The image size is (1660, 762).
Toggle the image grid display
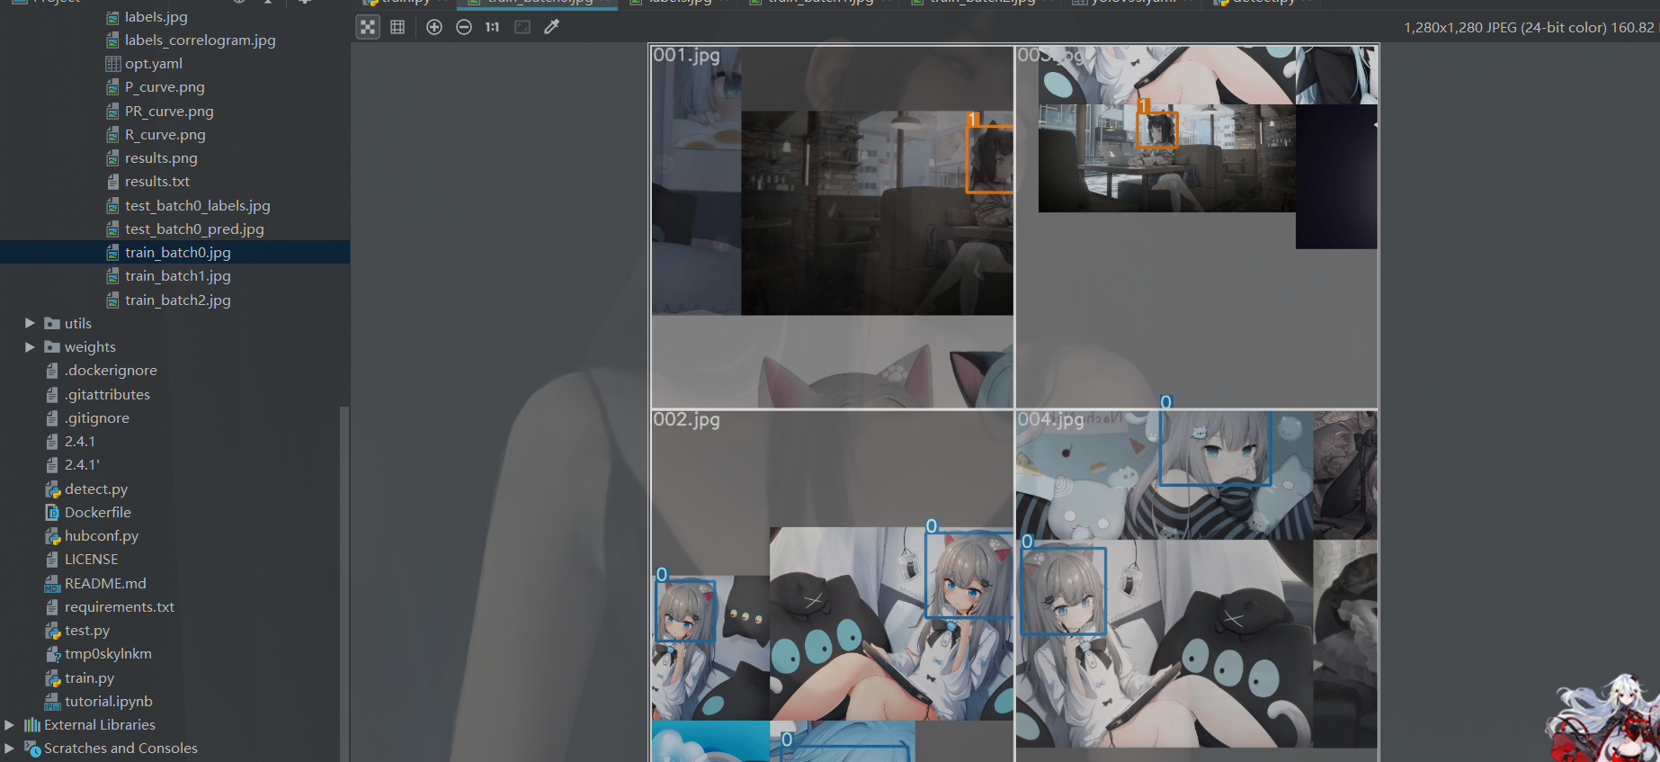pyautogui.click(x=397, y=27)
